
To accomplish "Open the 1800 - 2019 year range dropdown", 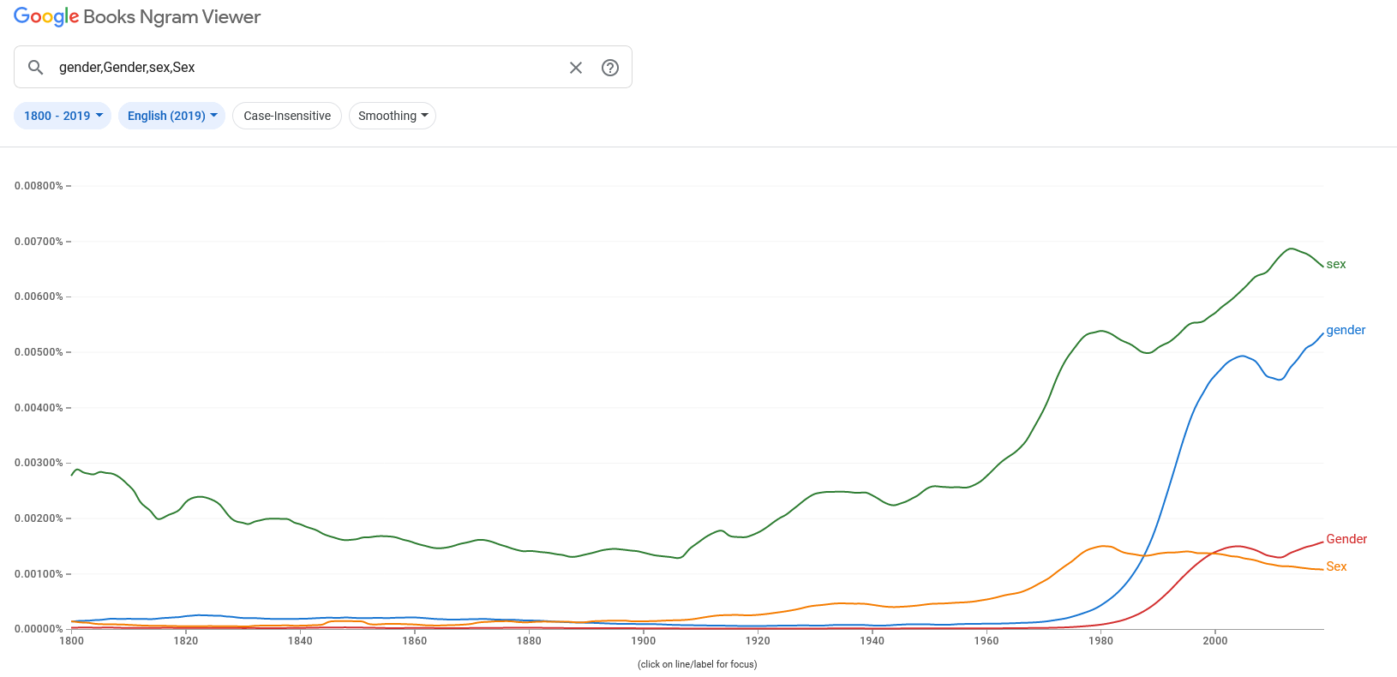I will click(63, 116).
